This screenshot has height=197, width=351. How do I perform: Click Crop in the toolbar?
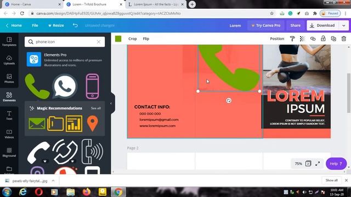[x=133, y=39]
